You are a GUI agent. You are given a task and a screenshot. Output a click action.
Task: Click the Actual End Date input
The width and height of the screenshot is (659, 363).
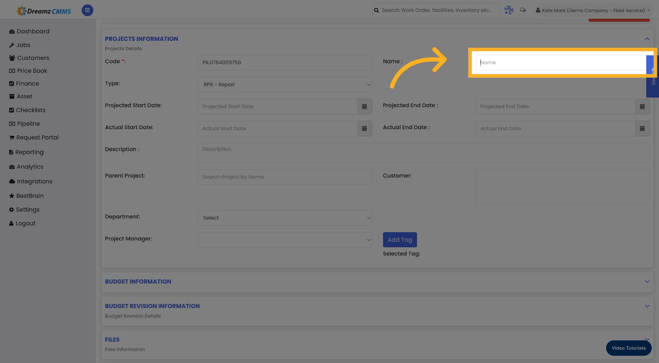point(555,128)
